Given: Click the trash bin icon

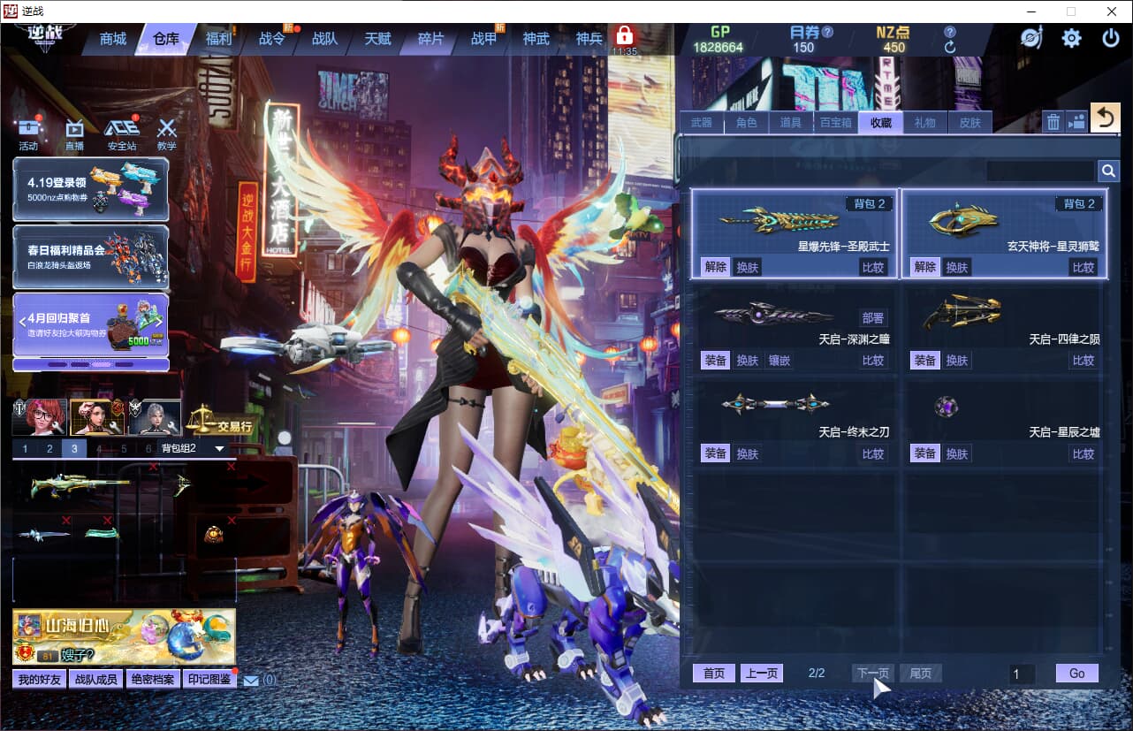Looking at the screenshot, I should 1053,122.
